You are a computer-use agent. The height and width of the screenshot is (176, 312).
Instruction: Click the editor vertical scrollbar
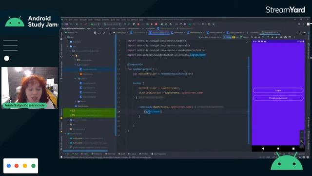249,100
